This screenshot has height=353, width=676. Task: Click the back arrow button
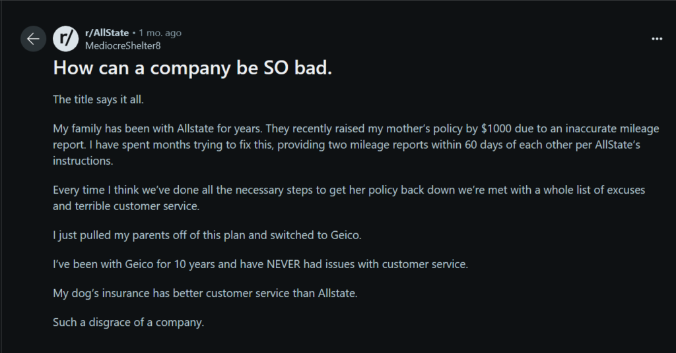tap(34, 39)
